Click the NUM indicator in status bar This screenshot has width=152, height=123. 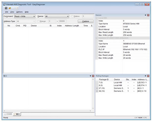pos(140,118)
